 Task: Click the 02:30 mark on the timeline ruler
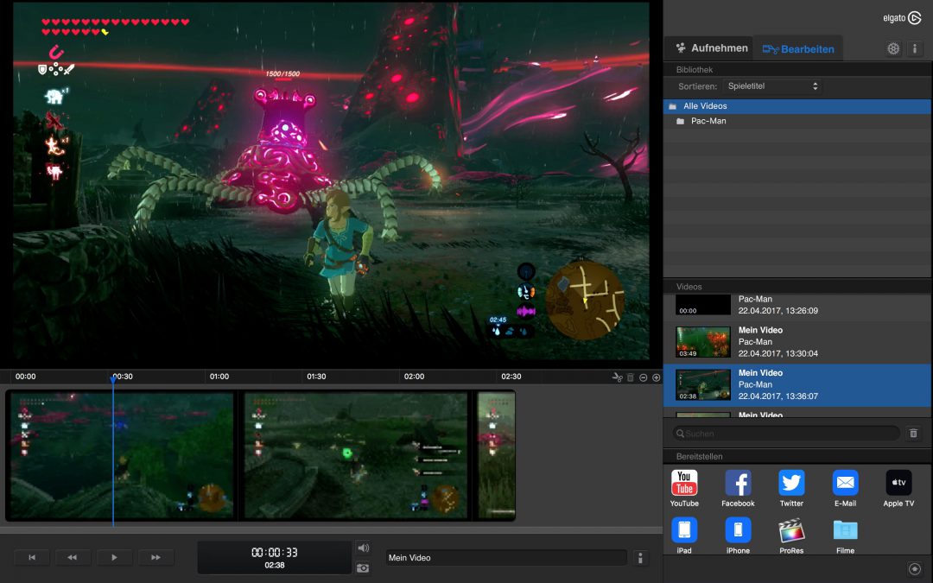[x=511, y=377]
